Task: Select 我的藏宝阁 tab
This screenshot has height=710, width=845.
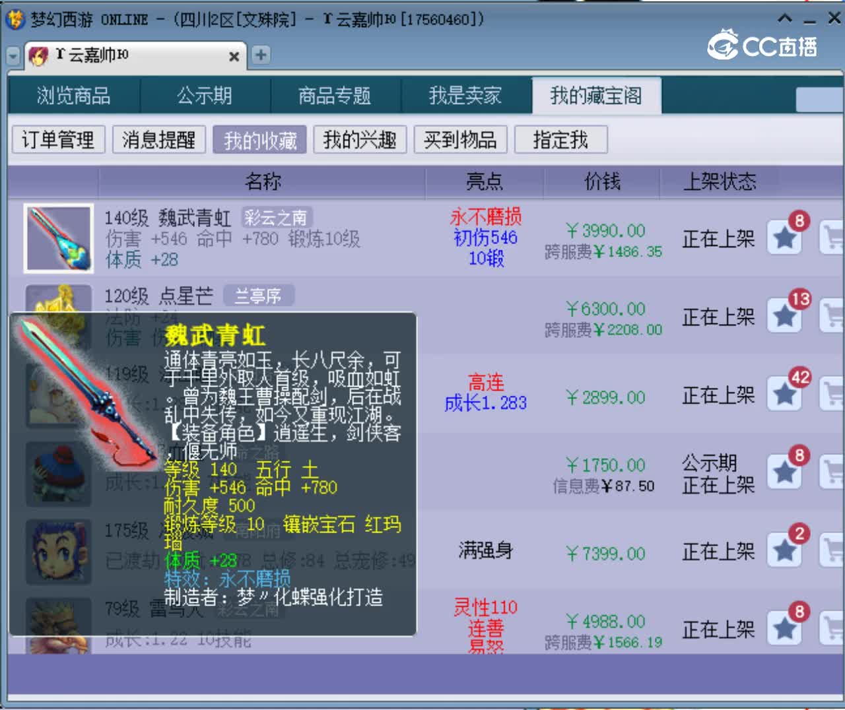Action: [596, 96]
